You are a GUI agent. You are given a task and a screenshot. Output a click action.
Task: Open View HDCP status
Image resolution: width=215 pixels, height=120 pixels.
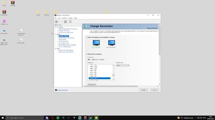(63, 41)
